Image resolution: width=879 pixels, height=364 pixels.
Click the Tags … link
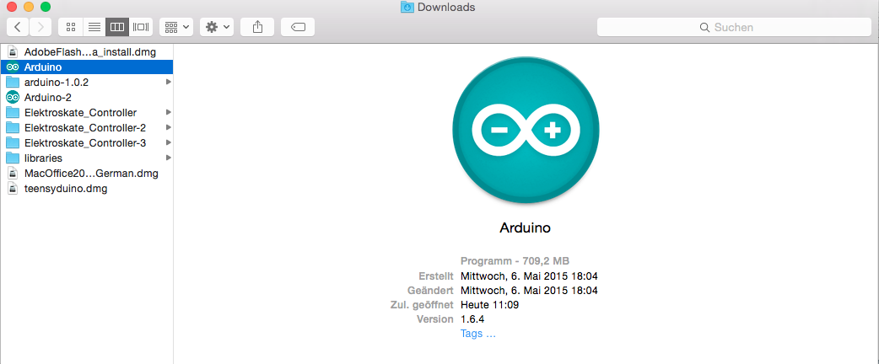coord(478,334)
